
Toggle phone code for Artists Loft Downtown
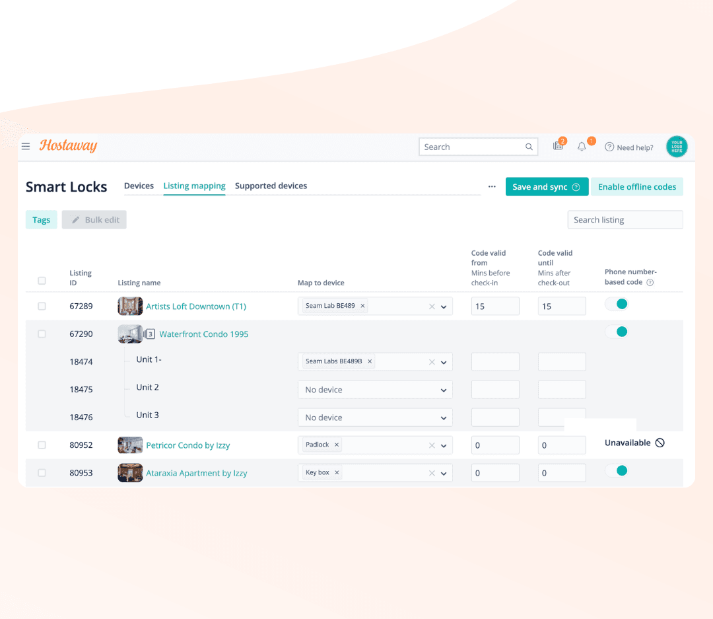(617, 305)
